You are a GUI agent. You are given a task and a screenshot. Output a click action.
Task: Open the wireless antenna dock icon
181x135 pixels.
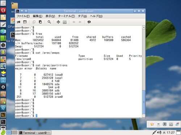3,80
